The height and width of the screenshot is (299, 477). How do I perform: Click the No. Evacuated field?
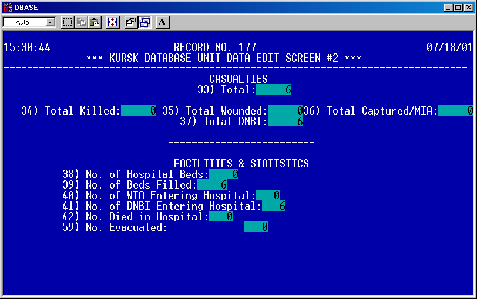tap(256, 227)
